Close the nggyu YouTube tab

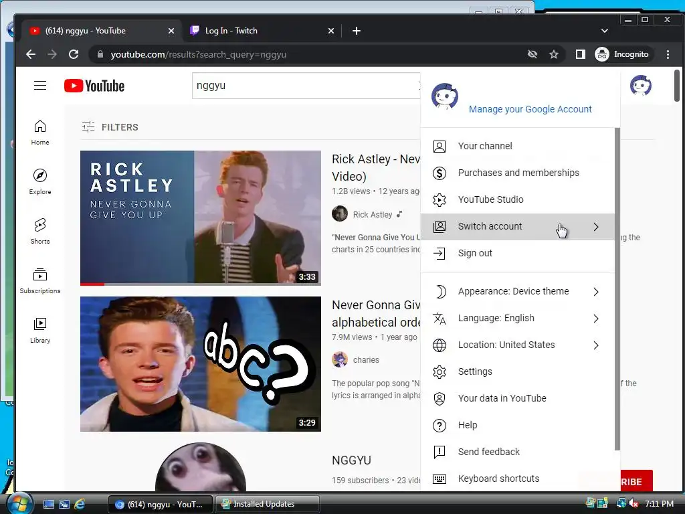[171, 31]
